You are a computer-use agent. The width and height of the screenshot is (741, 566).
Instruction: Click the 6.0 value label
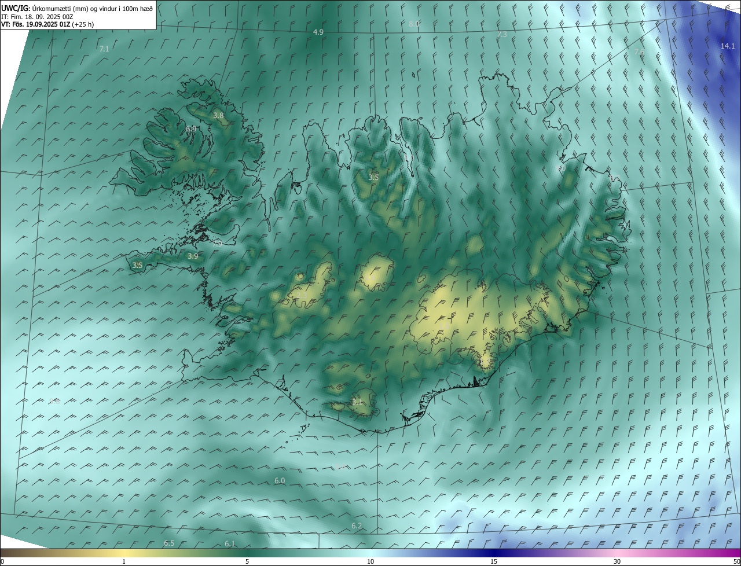pyautogui.click(x=280, y=481)
